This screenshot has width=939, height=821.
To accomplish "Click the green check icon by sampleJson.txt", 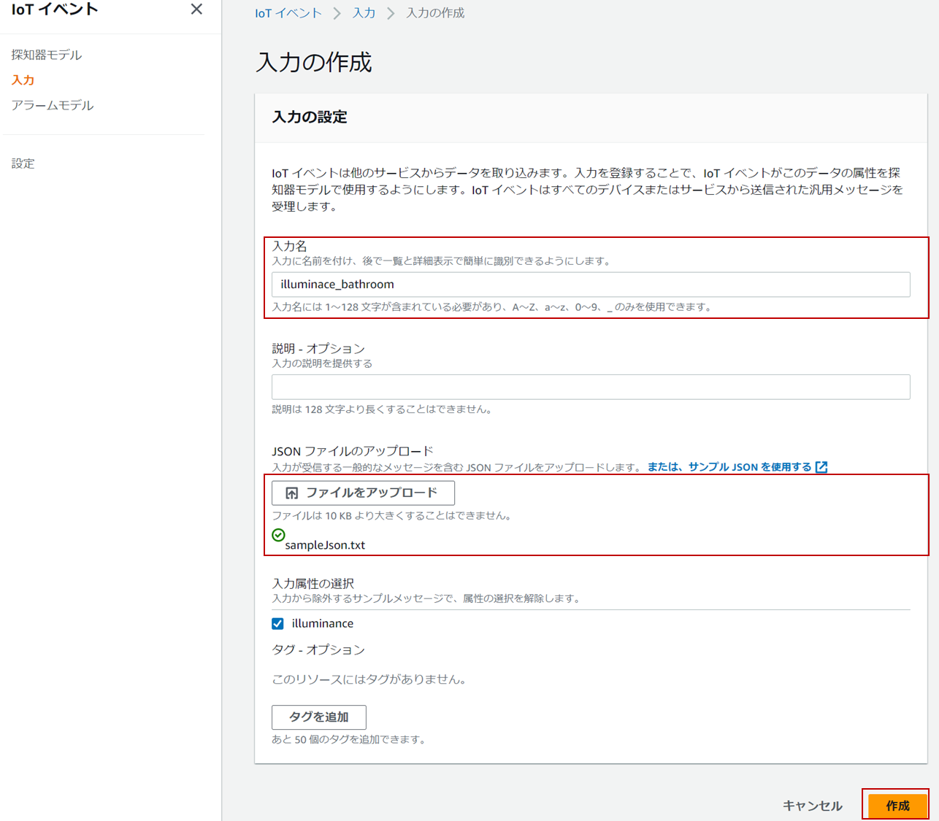I will pyautogui.click(x=278, y=535).
